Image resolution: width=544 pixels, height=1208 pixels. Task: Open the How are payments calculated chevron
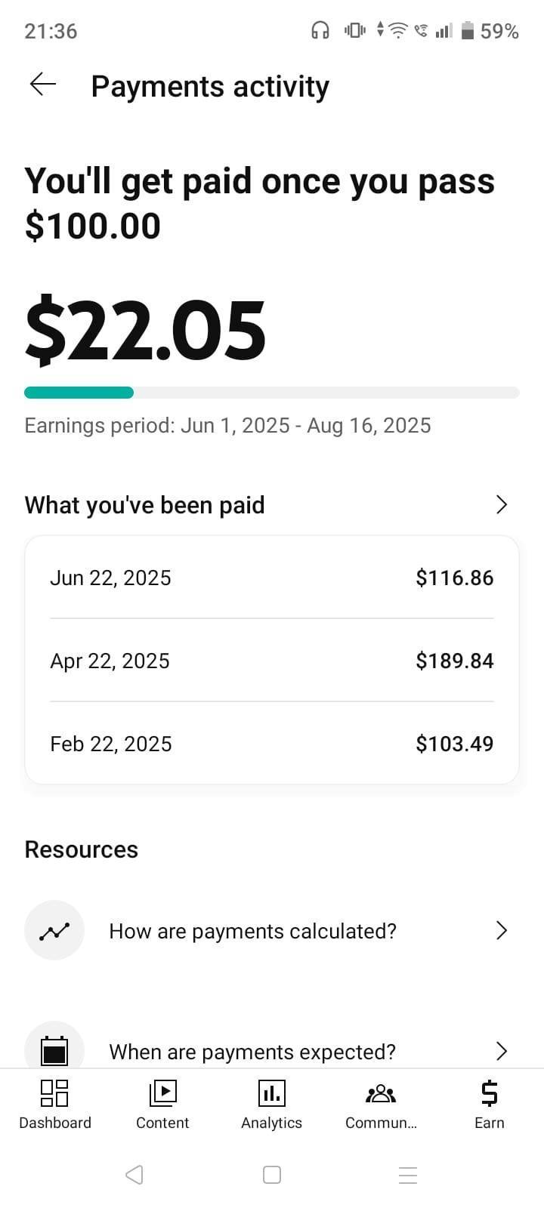pyautogui.click(x=501, y=930)
